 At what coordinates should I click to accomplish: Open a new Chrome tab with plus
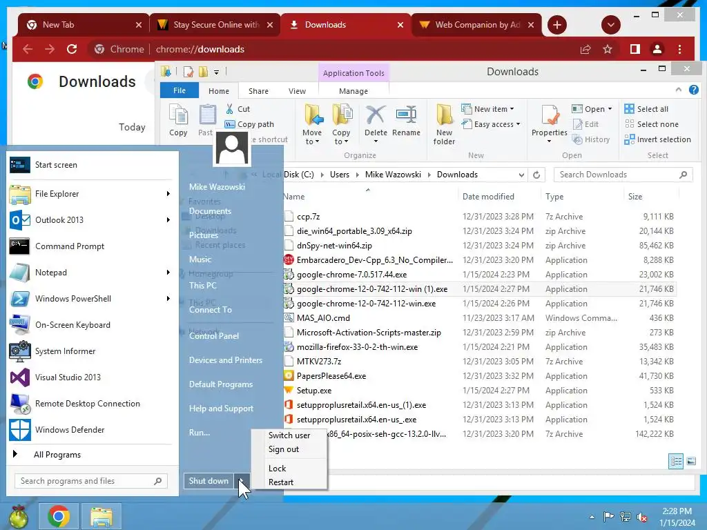coord(557,25)
